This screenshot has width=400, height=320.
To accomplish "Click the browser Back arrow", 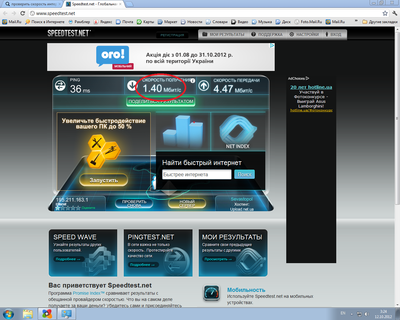I will [5, 13].
